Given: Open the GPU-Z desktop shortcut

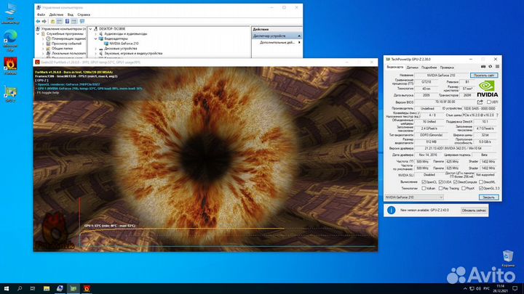Looking at the screenshot, I should click(x=10, y=94).
